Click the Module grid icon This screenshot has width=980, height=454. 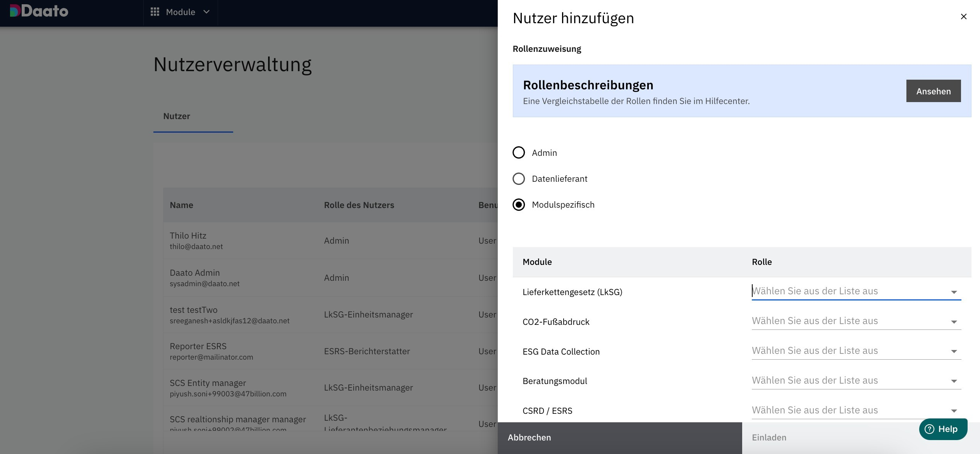(x=155, y=12)
